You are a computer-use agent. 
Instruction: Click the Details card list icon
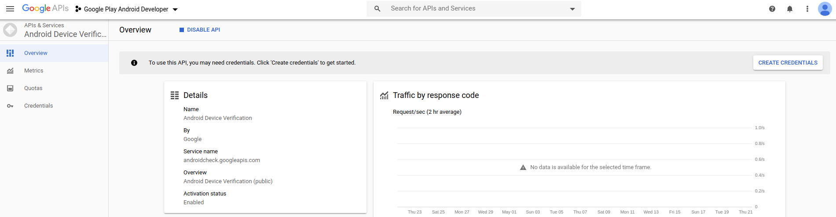tap(175, 95)
